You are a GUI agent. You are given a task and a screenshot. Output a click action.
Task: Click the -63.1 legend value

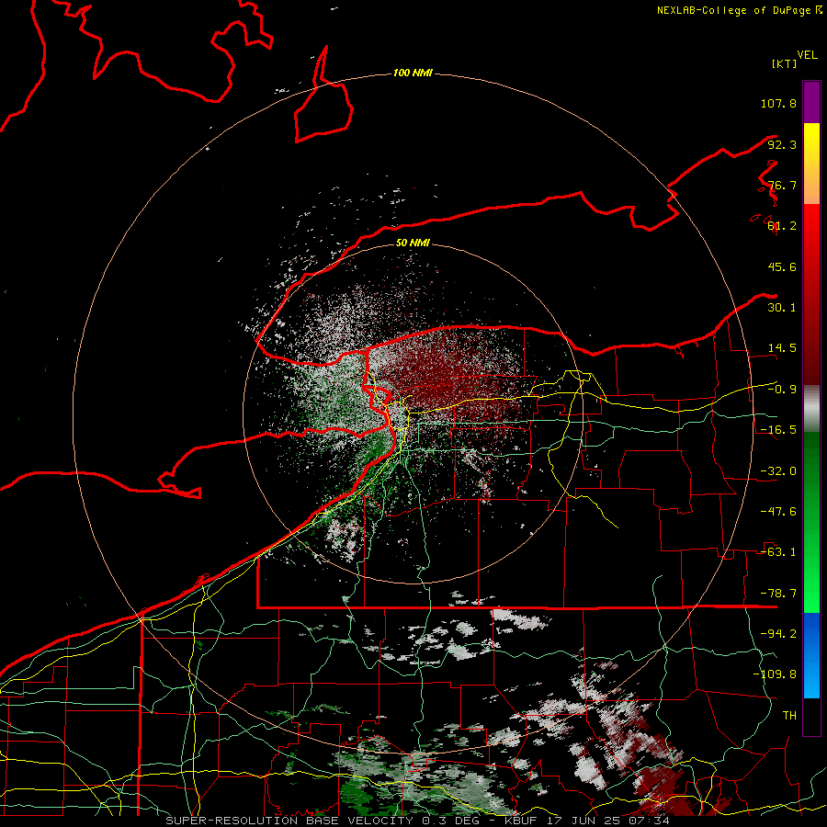(778, 552)
